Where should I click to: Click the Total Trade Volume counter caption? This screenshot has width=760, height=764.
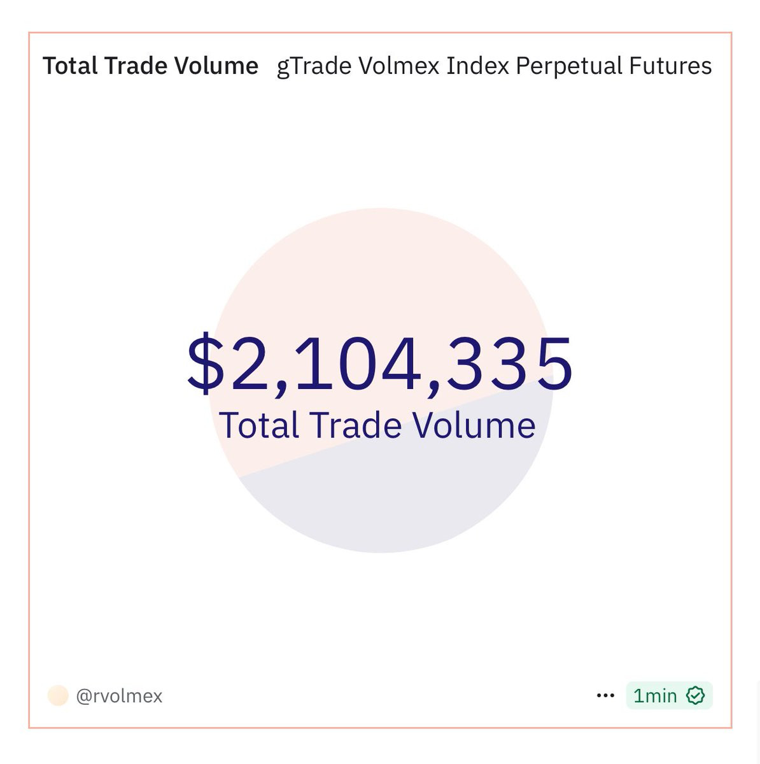coord(377,425)
